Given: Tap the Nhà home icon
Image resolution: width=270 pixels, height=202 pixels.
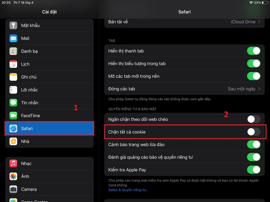Looking at the screenshot, I should click(13, 141).
